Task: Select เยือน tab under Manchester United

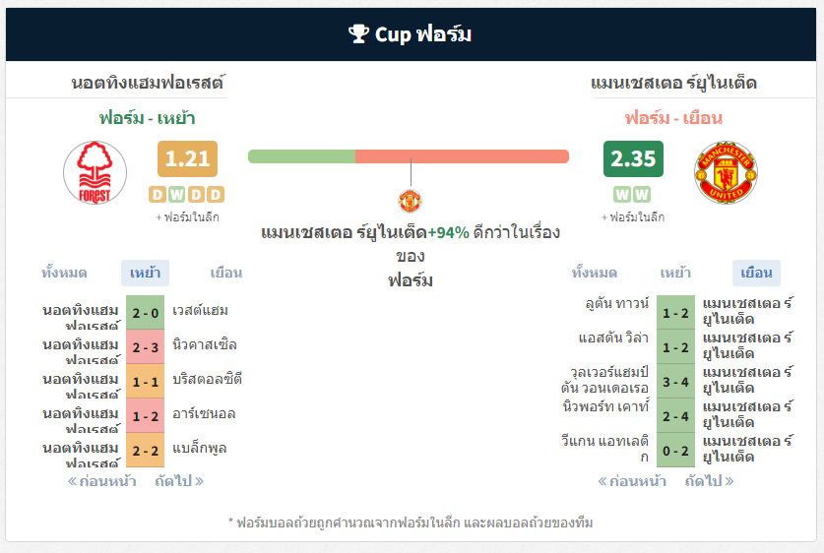Action: pyautogui.click(x=756, y=273)
